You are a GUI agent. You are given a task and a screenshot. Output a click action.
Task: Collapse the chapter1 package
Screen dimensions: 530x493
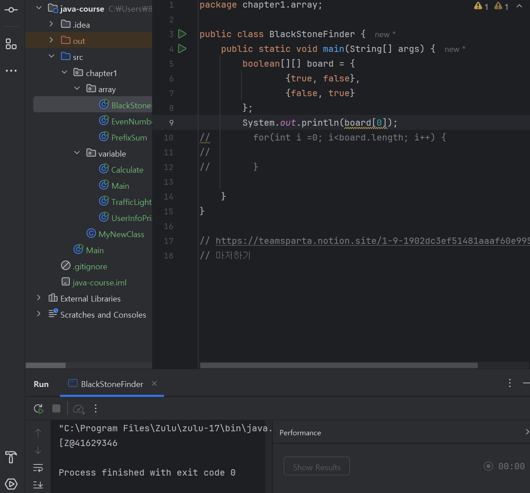click(x=64, y=72)
